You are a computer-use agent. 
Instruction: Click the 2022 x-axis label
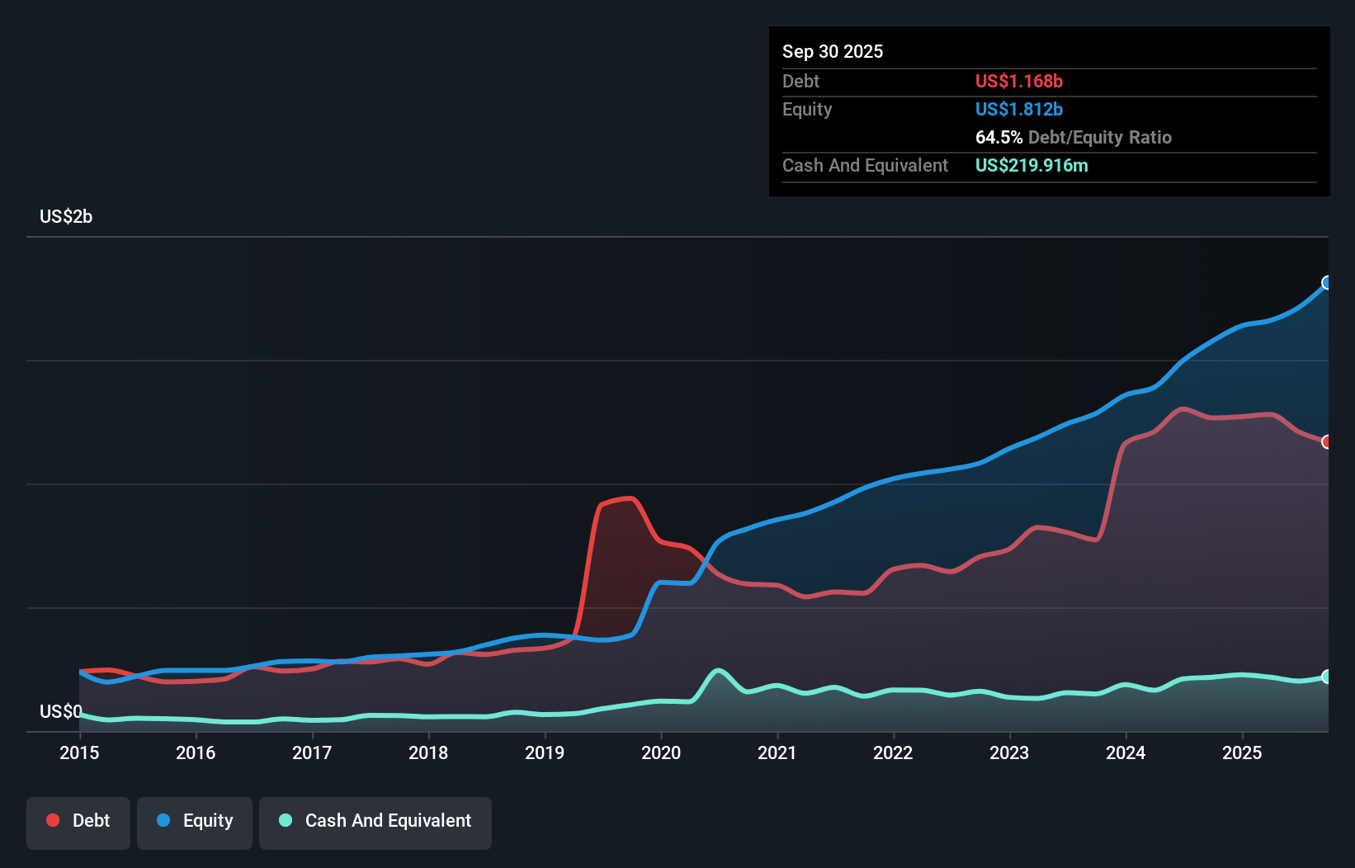pos(893,752)
